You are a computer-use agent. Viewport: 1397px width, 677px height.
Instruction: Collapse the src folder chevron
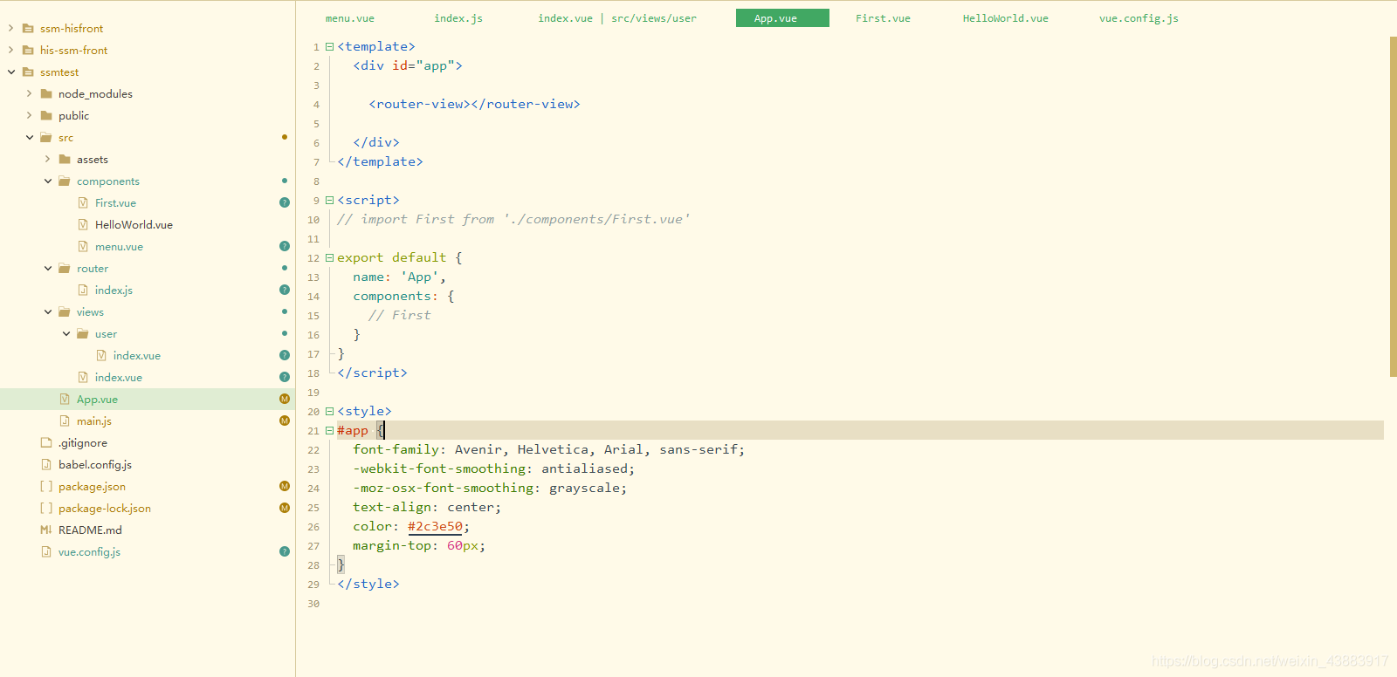[30, 138]
